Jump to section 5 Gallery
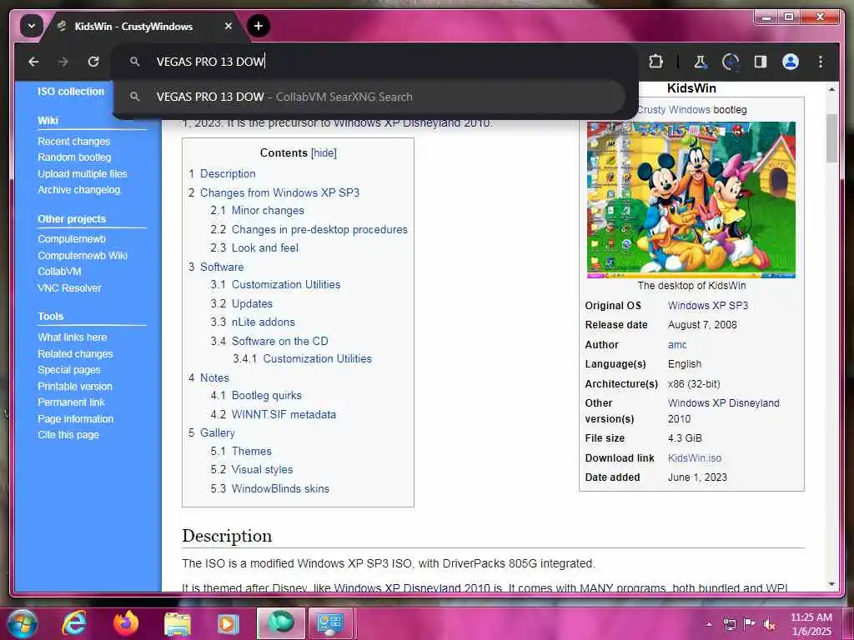Screen dimensions: 854x640 click(218, 433)
